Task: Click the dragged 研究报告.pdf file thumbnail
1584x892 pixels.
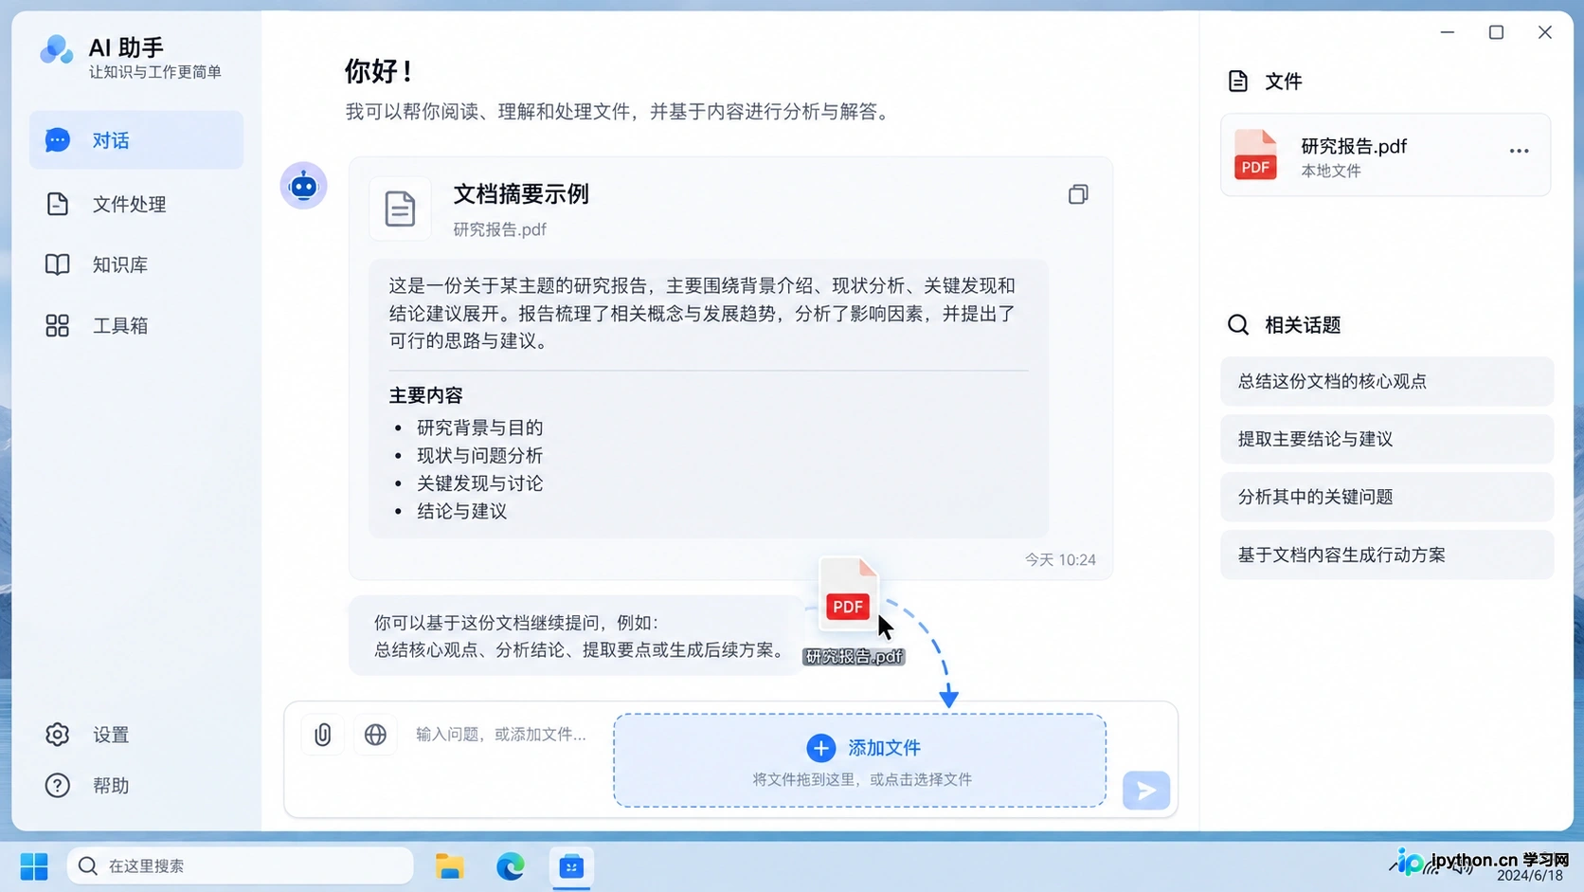Action: (x=848, y=594)
